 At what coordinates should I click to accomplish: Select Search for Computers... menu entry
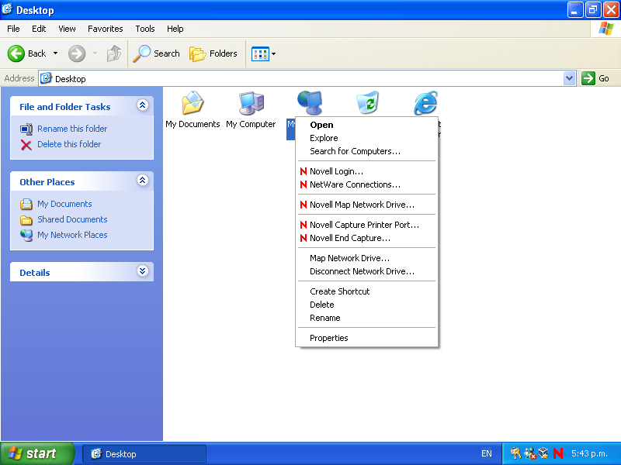tap(366, 151)
